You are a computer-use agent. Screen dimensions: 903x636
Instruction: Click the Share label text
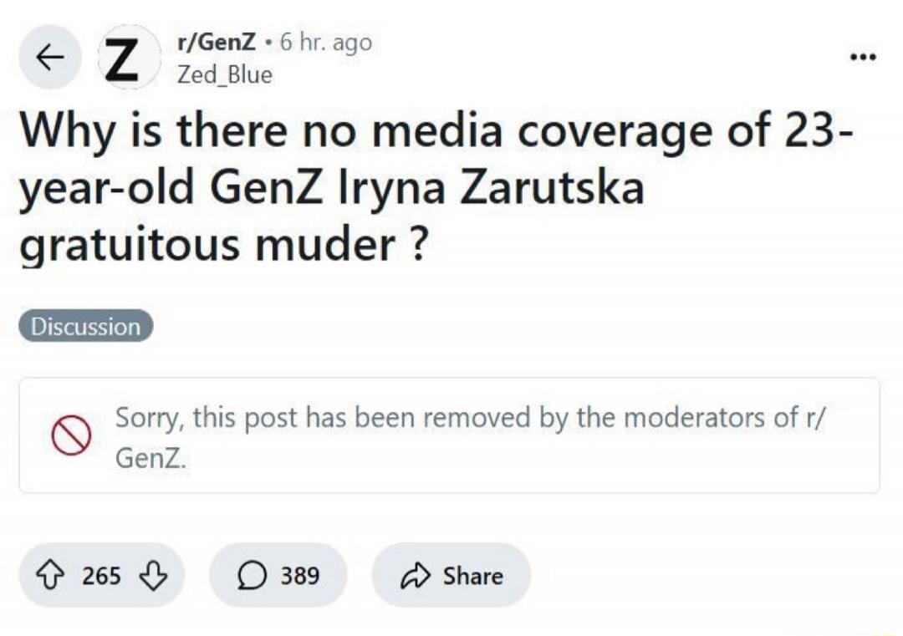pos(472,576)
